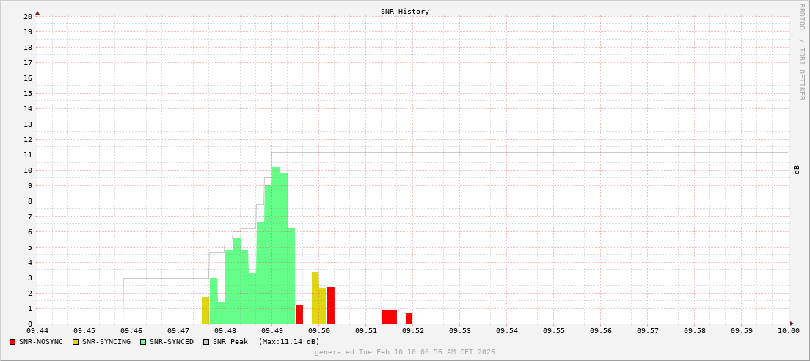Select the 09:44 time axis label
The image size is (810, 361).
(x=37, y=331)
